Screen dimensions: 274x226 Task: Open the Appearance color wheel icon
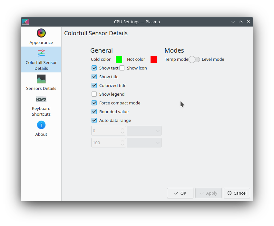coord(41,33)
